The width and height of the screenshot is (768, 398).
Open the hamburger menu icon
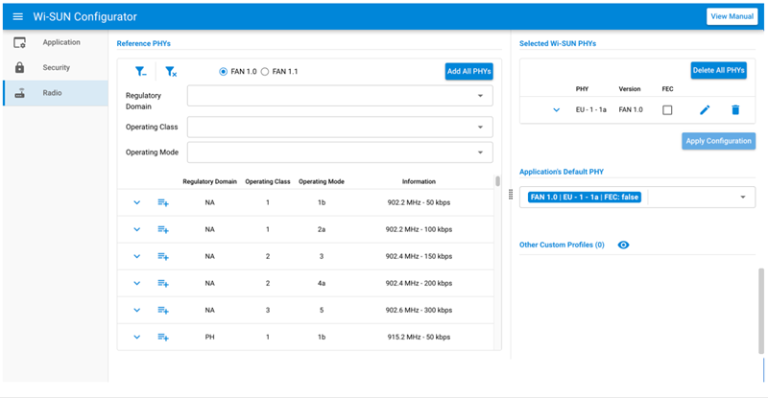click(17, 16)
